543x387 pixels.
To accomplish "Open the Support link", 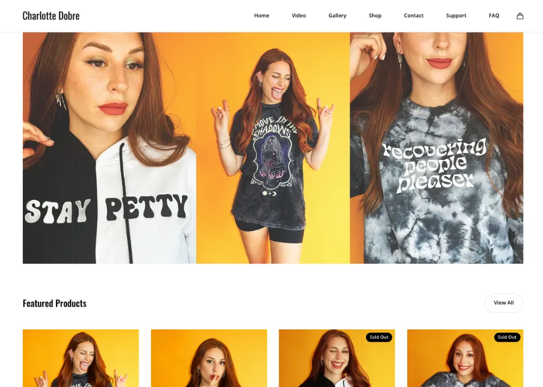I will tap(456, 16).
